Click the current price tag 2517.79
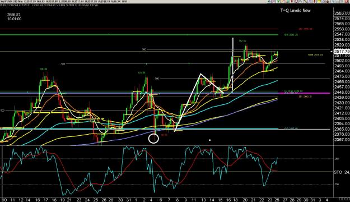Image resolution: width=350 pixels, height=202 pixels. click(x=342, y=52)
